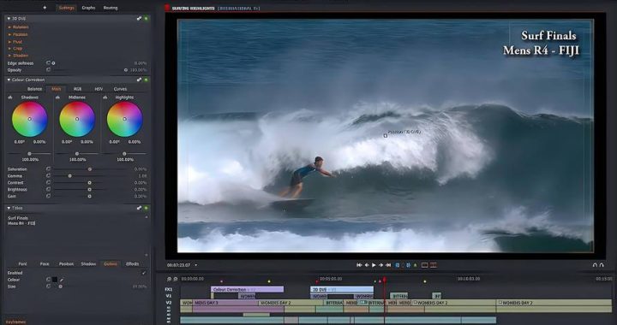
Task: Select the Settings tab
Action: pyautogui.click(x=67, y=8)
